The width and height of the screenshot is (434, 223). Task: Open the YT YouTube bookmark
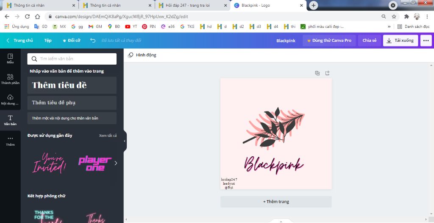[x=131, y=27]
